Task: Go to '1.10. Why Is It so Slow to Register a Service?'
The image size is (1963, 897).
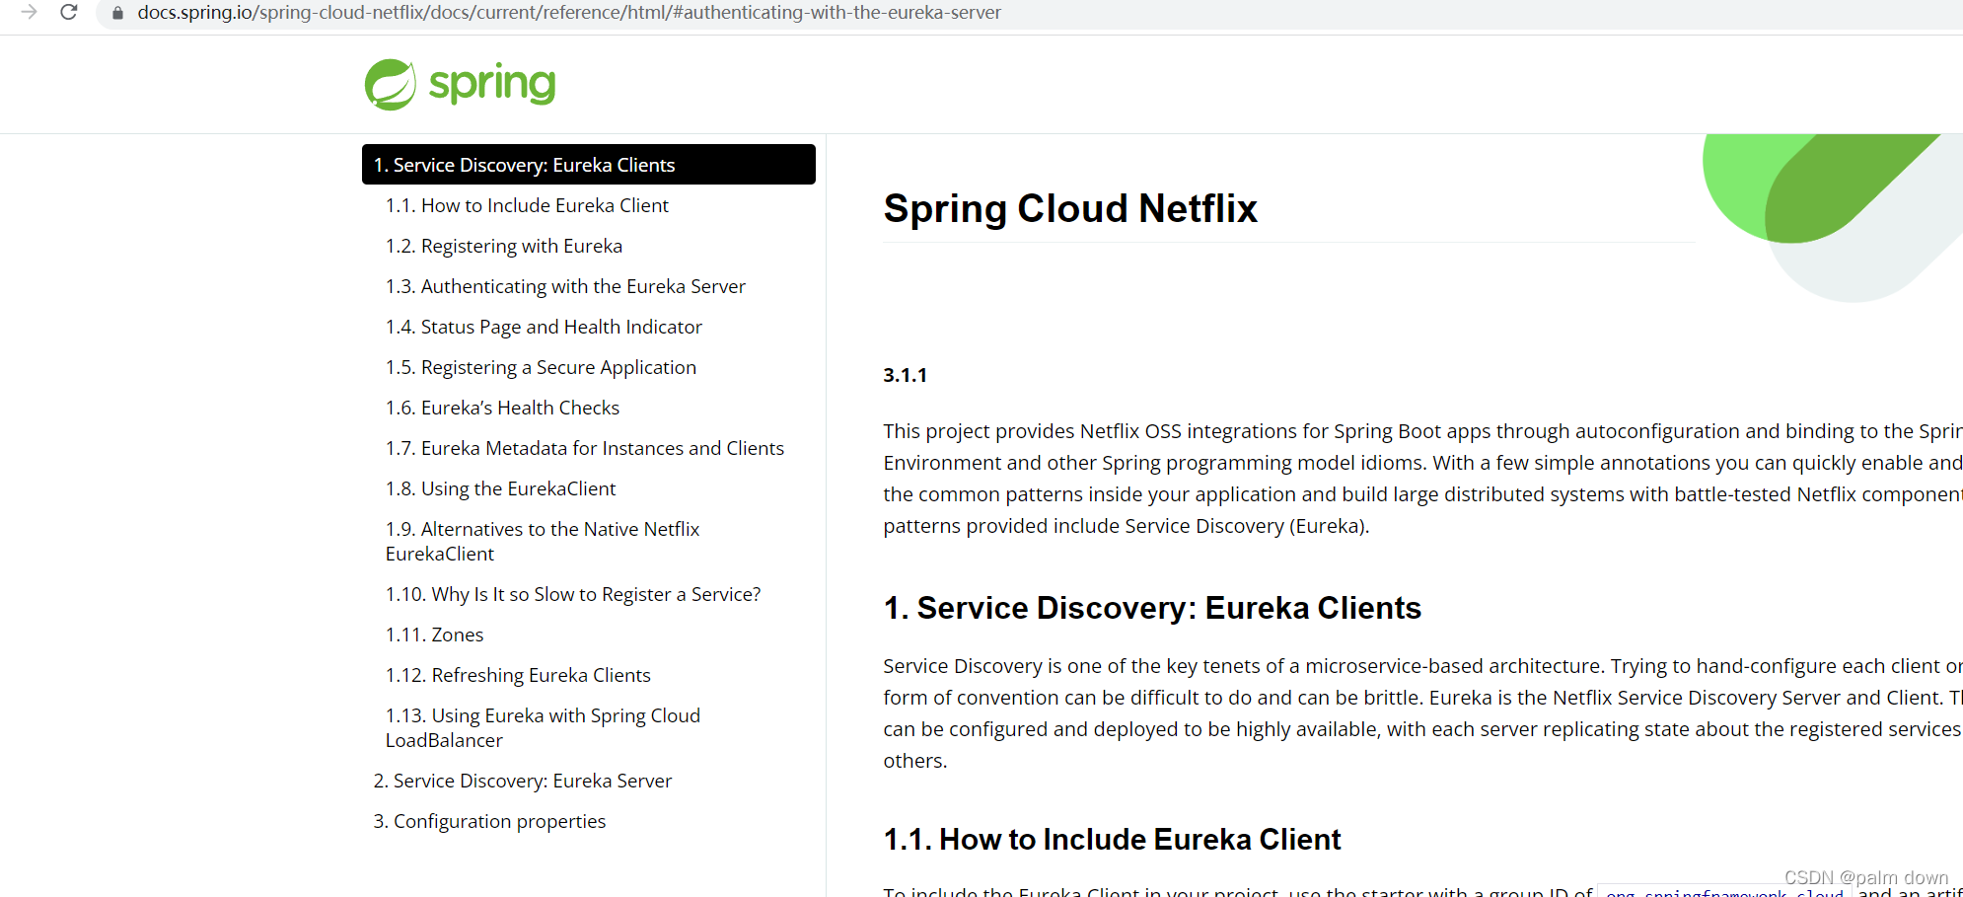Action: click(573, 594)
